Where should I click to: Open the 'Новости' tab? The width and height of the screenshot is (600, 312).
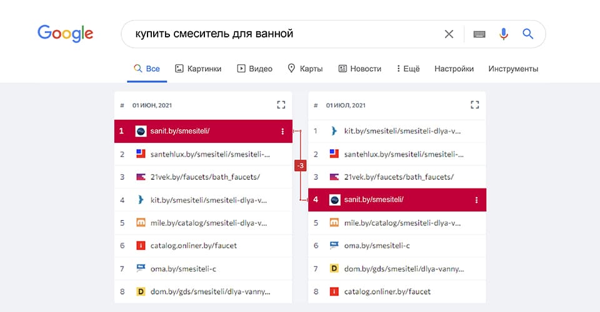click(360, 69)
